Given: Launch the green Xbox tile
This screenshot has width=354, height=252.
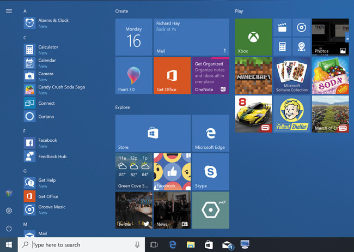Looking at the screenshot, I should pyautogui.click(x=254, y=37).
